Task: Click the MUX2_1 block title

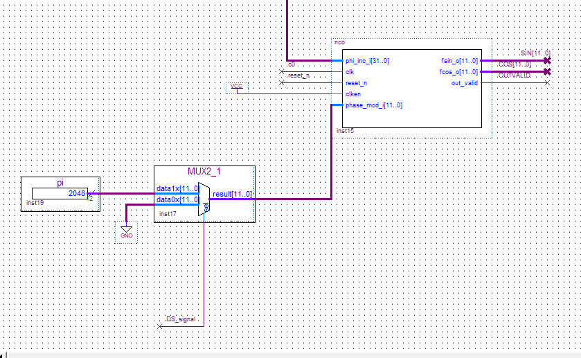Action: click(x=204, y=171)
